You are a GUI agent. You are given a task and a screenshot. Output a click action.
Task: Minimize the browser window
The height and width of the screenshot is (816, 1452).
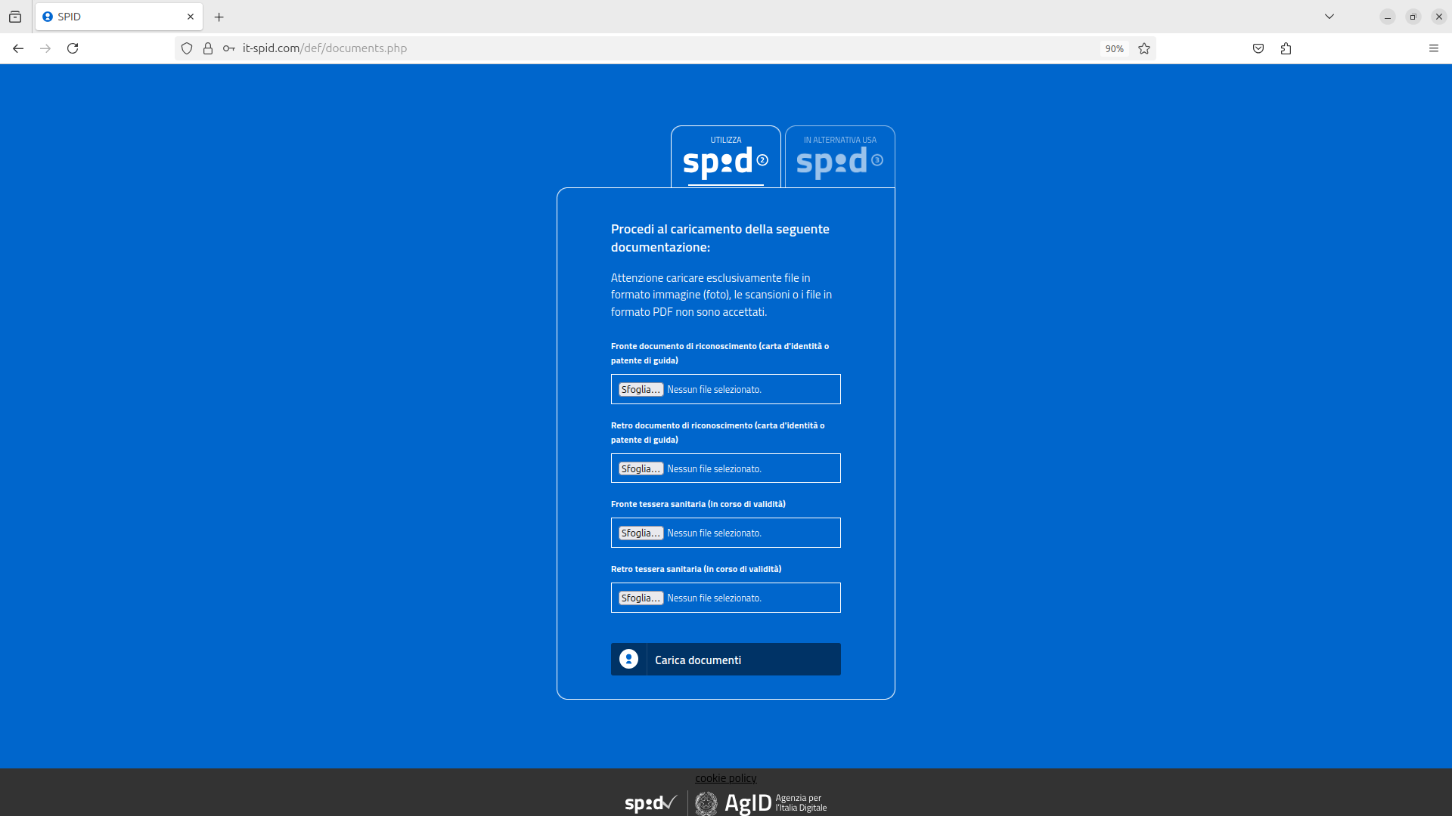[x=1388, y=17]
